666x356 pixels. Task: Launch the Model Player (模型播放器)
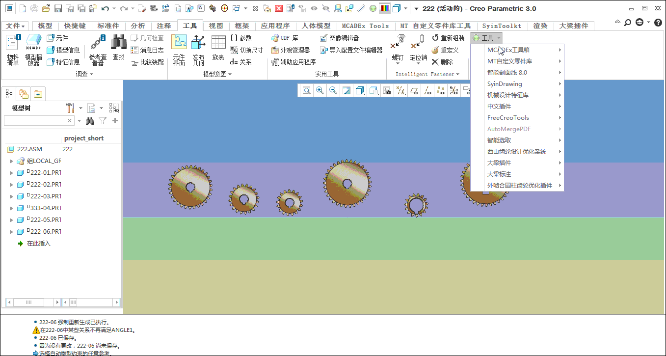33,50
